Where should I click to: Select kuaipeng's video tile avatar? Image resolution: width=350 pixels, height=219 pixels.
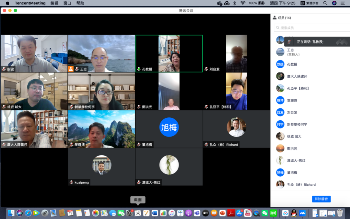pyautogui.click(x=101, y=165)
